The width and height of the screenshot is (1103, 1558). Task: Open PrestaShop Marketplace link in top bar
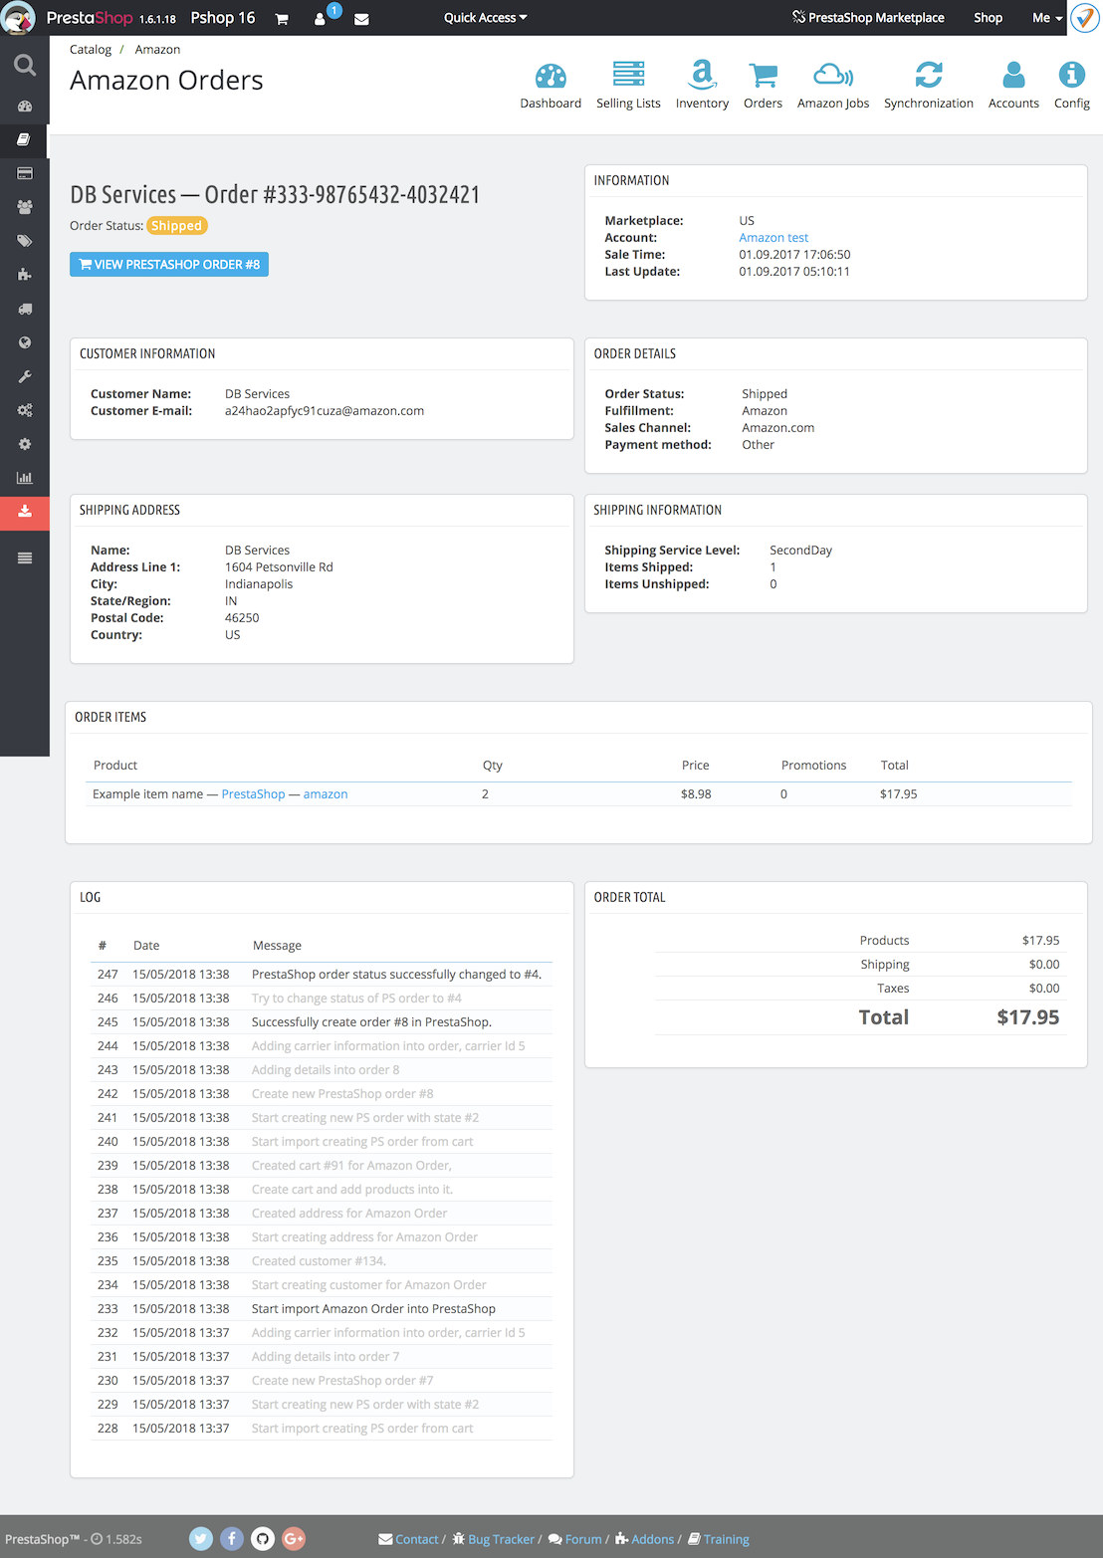(868, 18)
